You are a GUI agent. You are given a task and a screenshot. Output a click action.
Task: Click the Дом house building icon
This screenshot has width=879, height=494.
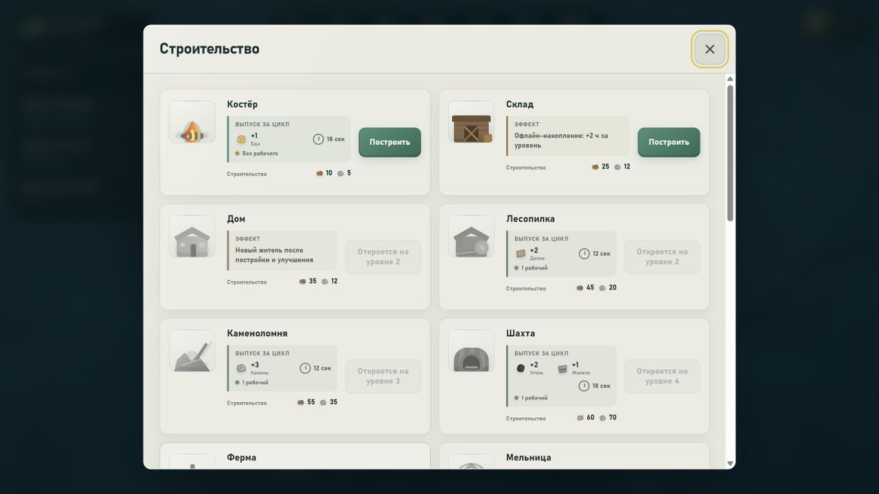tap(192, 237)
